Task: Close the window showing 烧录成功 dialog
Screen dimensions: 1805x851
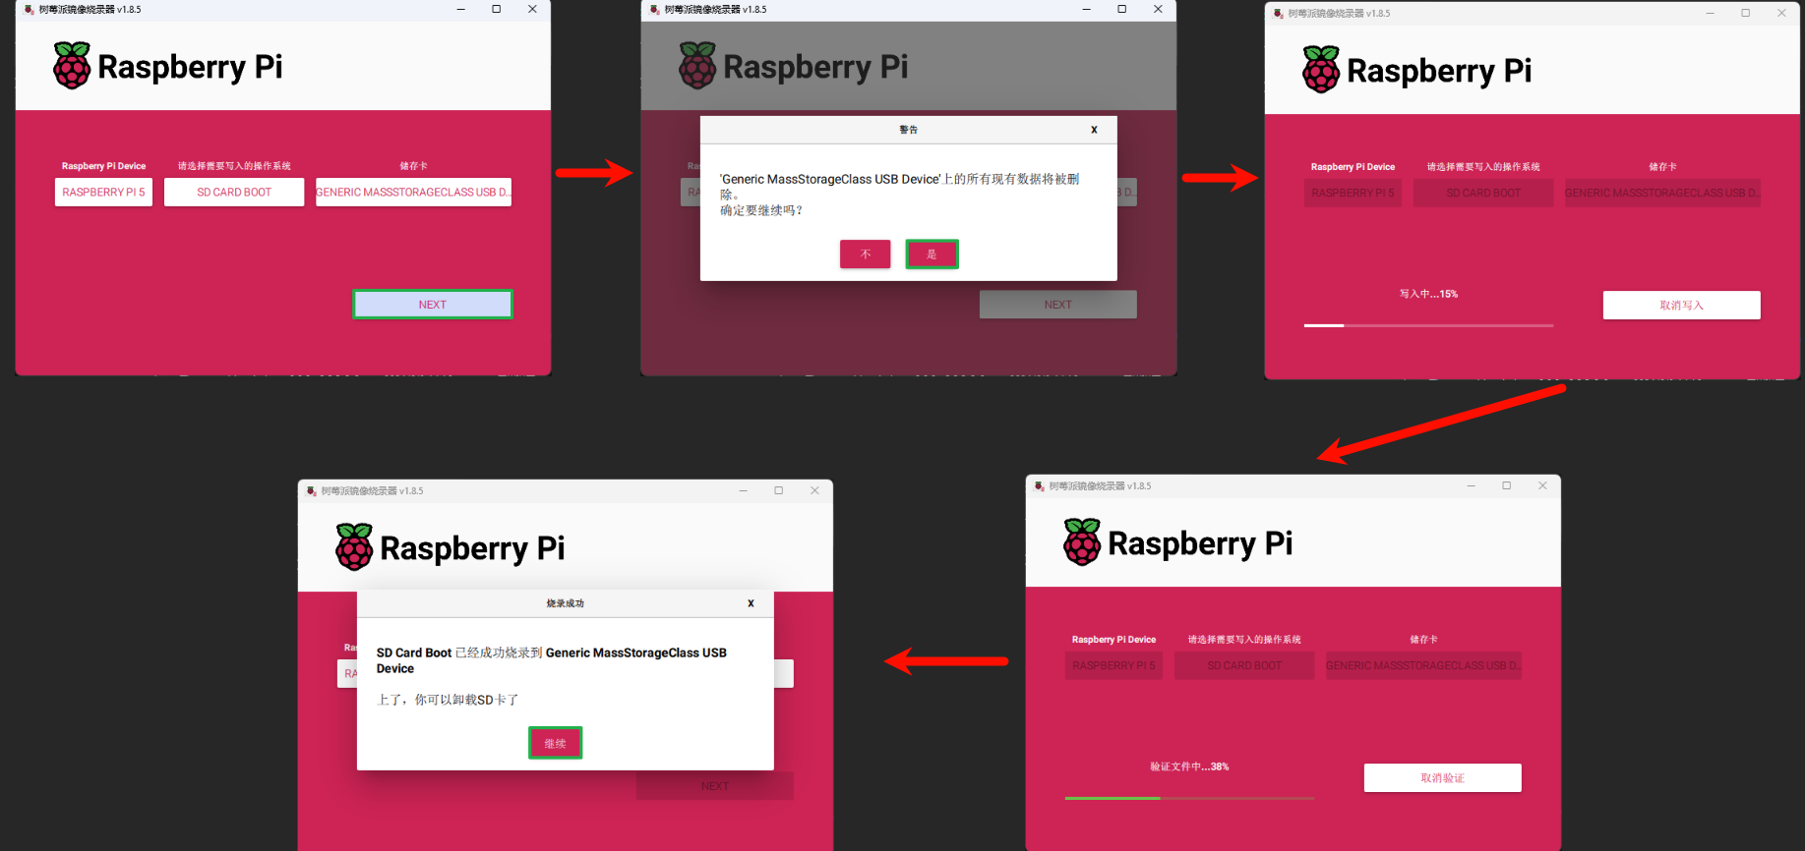Action: [x=814, y=491]
